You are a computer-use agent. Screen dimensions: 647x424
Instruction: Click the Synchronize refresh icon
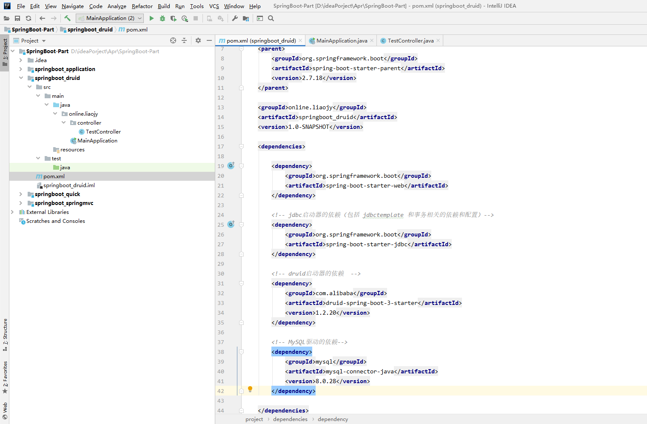(x=29, y=18)
